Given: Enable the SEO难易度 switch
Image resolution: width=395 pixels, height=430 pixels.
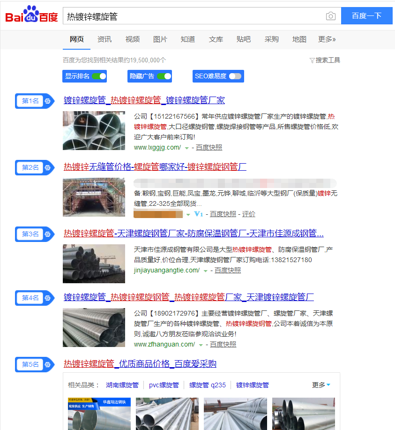Looking at the screenshot, I should click(x=235, y=76).
